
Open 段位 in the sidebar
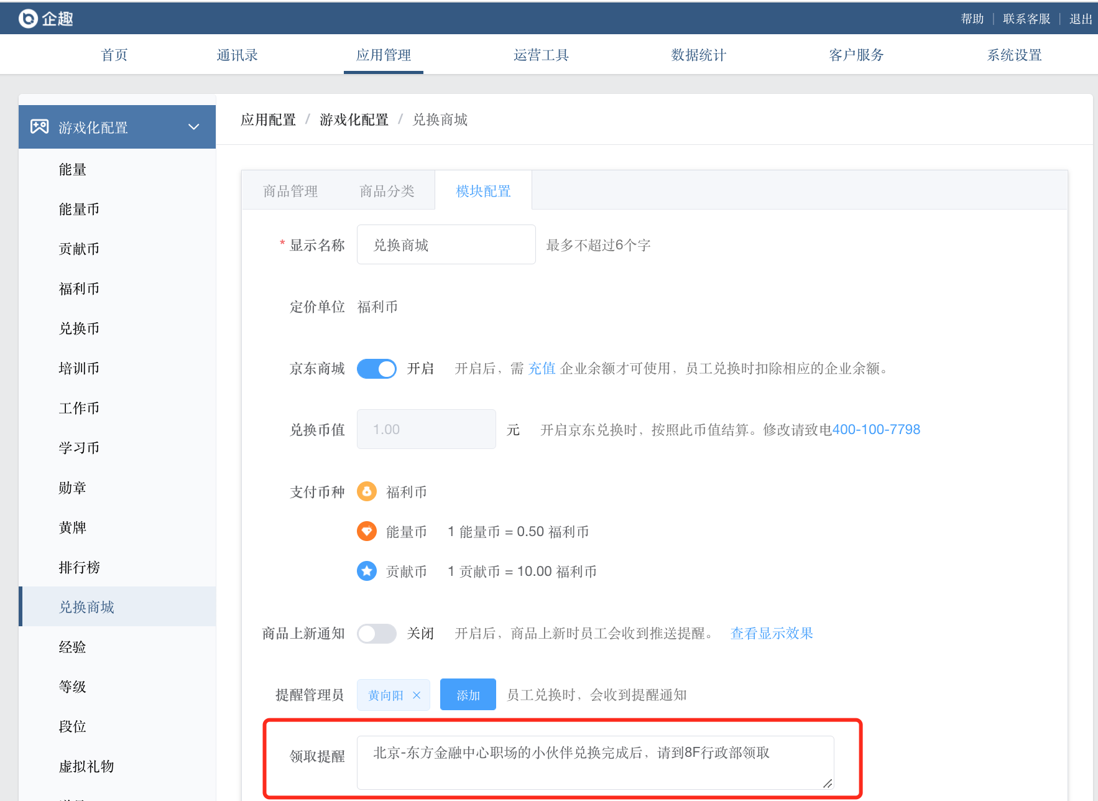73,726
